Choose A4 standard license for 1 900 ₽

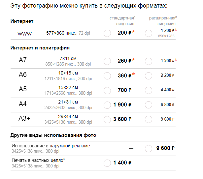coord(107,105)
